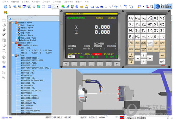
Task: Click the red record icon in the toolbar
Action: [x=147, y=7]
